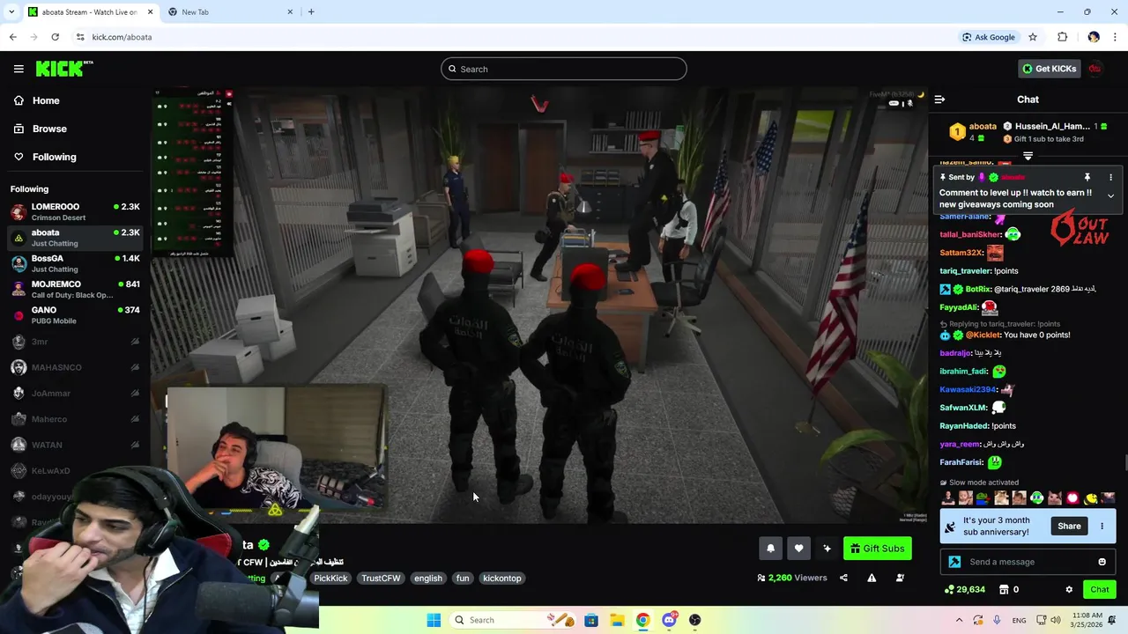Image resolution: width=1128 pixels, height=634 pixels.
Task: Send message with Chat button
Action: [x=1100, y=589]
